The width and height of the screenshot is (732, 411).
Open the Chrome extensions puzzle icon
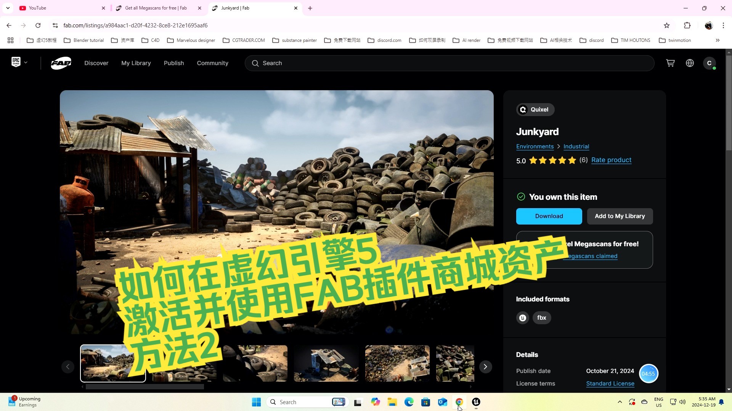(x=687, y=25)
